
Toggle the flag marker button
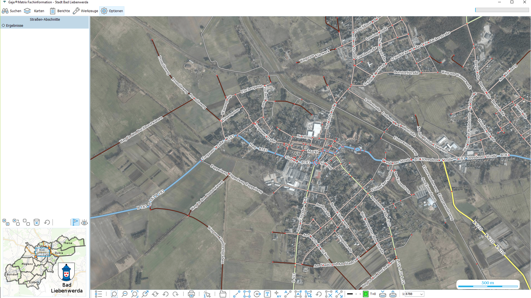click(x=75, y=222)
